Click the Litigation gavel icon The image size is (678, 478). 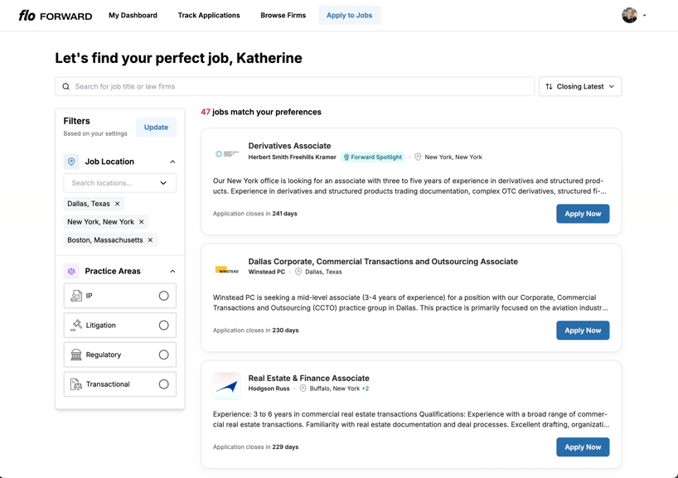(x=76, y=325)
